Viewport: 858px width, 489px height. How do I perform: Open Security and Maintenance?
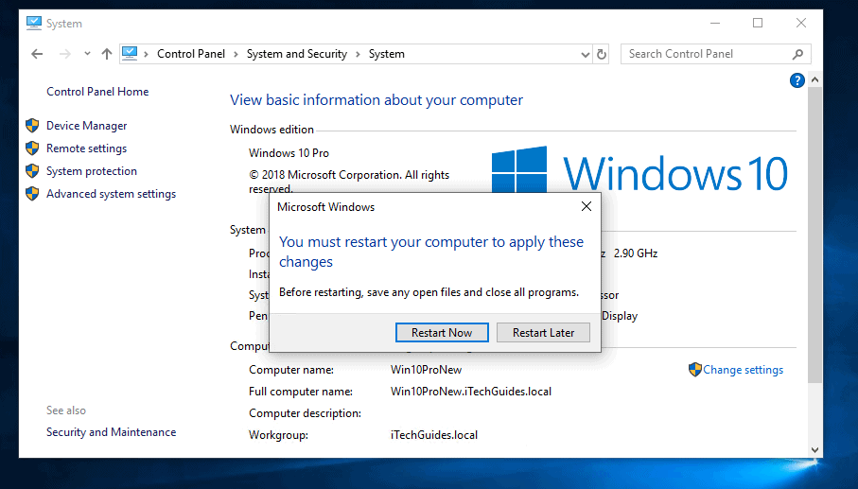[111, 432]
